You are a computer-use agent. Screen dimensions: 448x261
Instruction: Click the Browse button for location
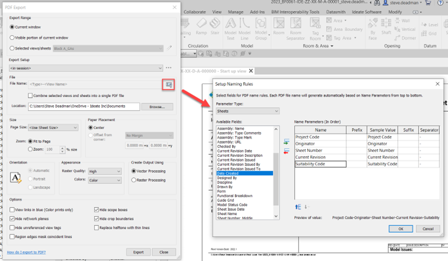pyautogui.click(x=157, y=107)
